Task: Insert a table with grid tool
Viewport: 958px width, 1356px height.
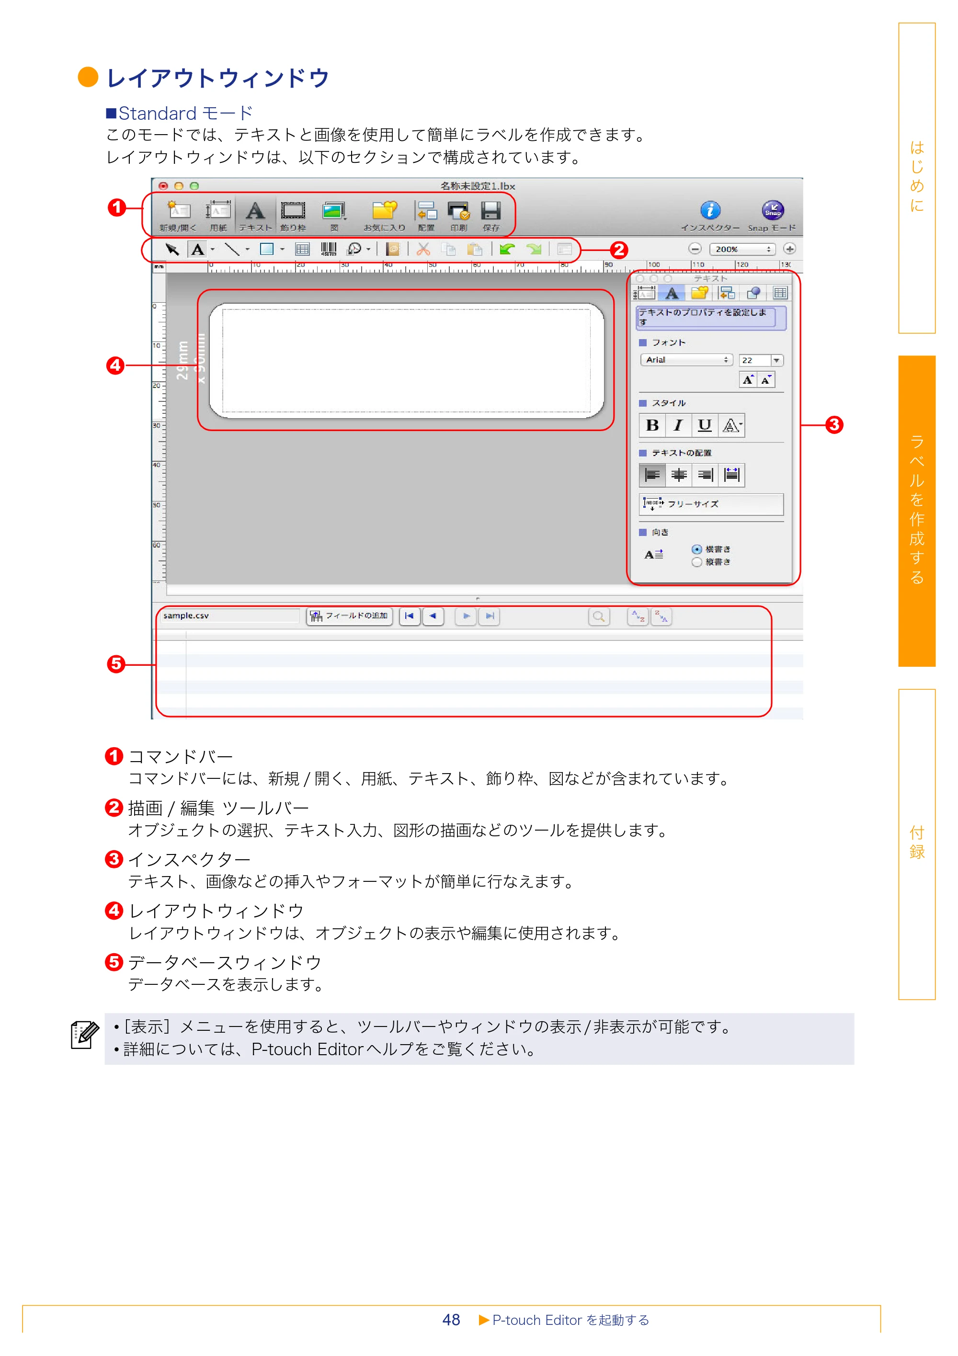Action: coord(302,249)
